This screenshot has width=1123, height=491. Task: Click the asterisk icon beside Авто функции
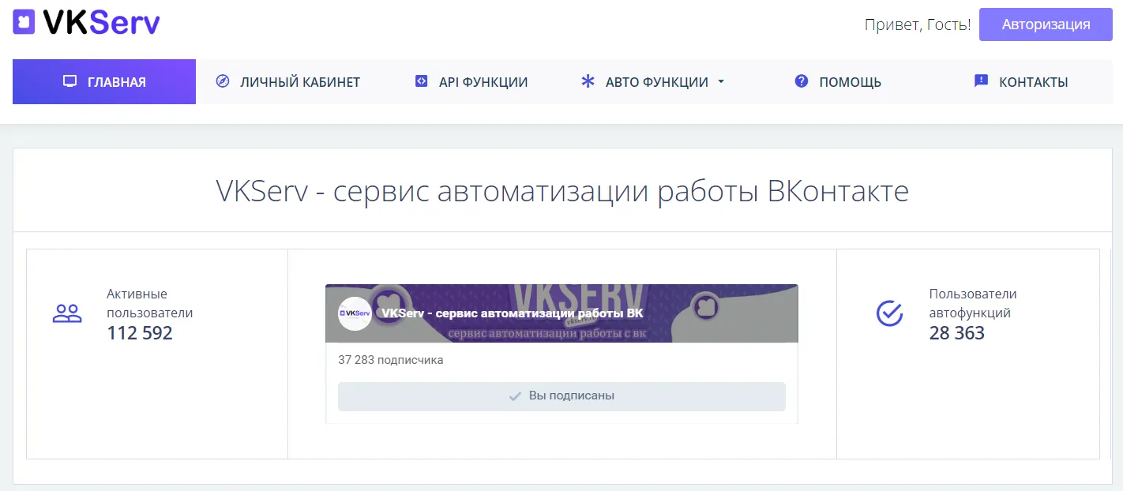[588, 81]
